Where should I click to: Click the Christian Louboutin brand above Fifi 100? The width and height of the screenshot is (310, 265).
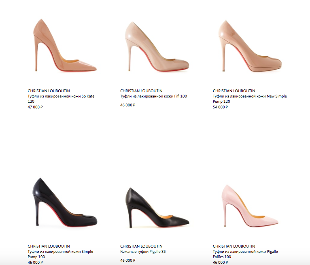141,91
